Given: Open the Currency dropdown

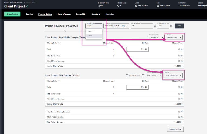Looking at the screenshot, I should pos(116,26).
